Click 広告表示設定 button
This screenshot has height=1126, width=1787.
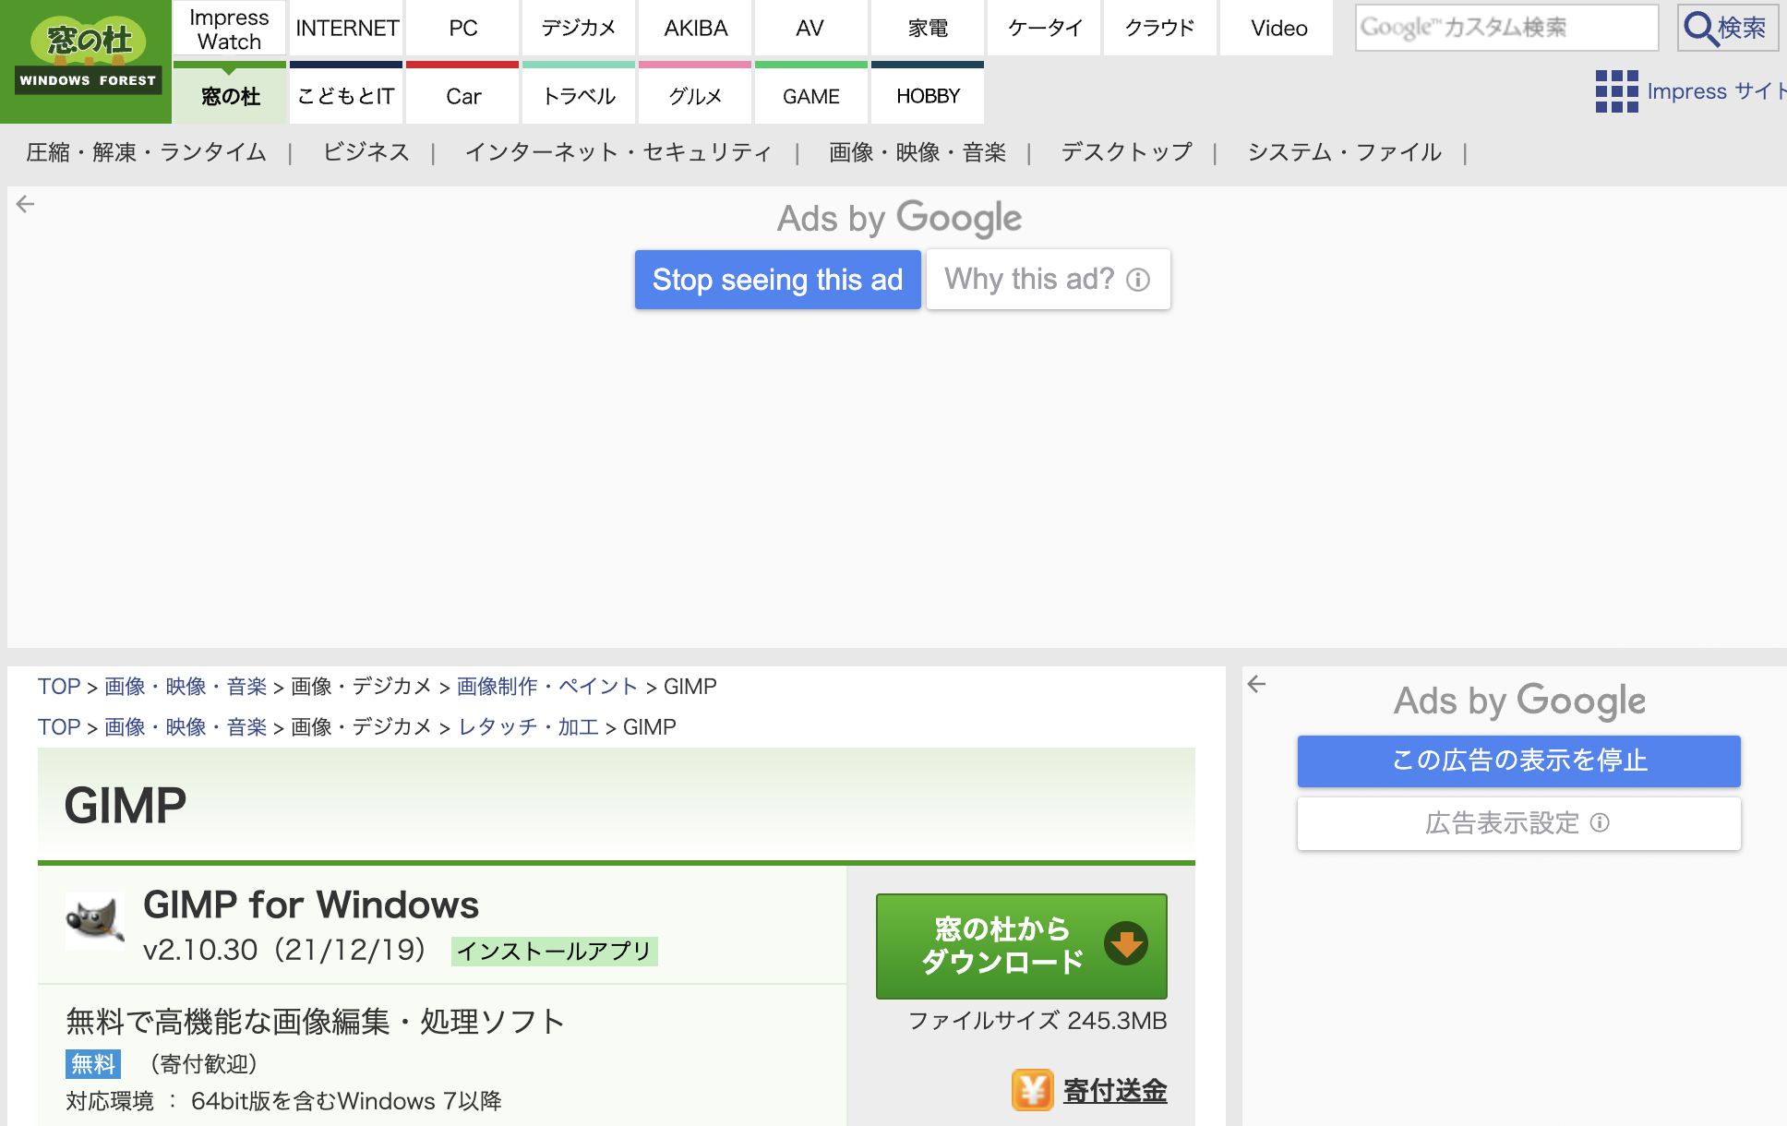pyautogui.click(x=1518, y=822)
